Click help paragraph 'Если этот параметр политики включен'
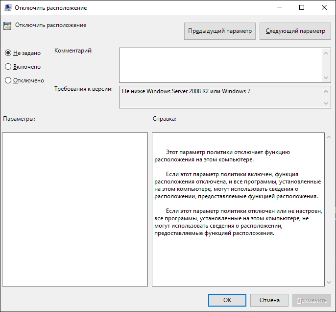This screenshot has height=312, width=336. (x=238, y=185)
